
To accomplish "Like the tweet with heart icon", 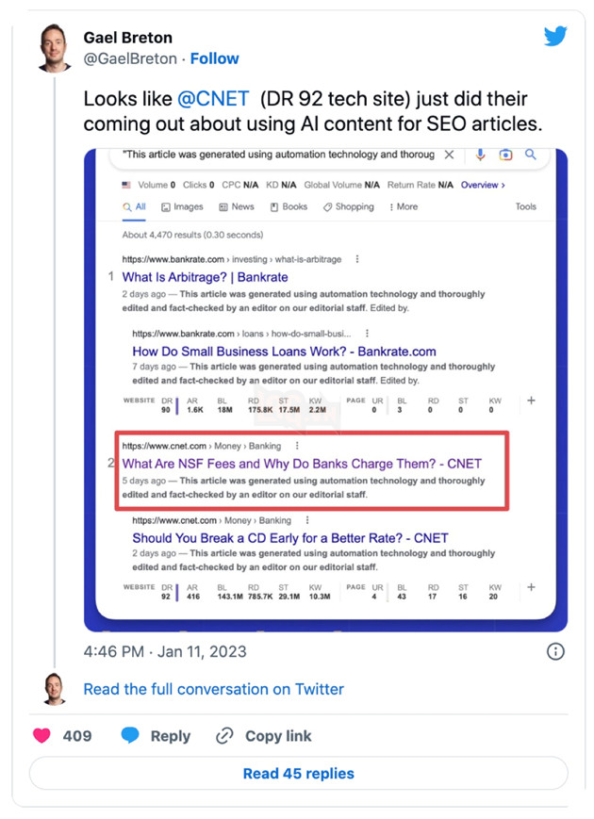I will pos(41,736).
